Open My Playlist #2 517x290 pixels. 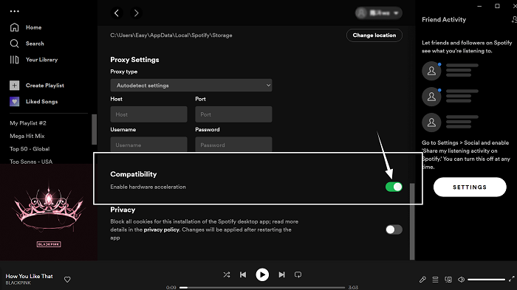(x=28, y=123)
